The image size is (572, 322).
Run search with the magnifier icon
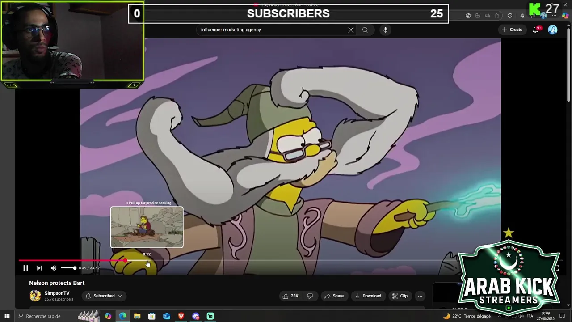click(x=365, y=30)
